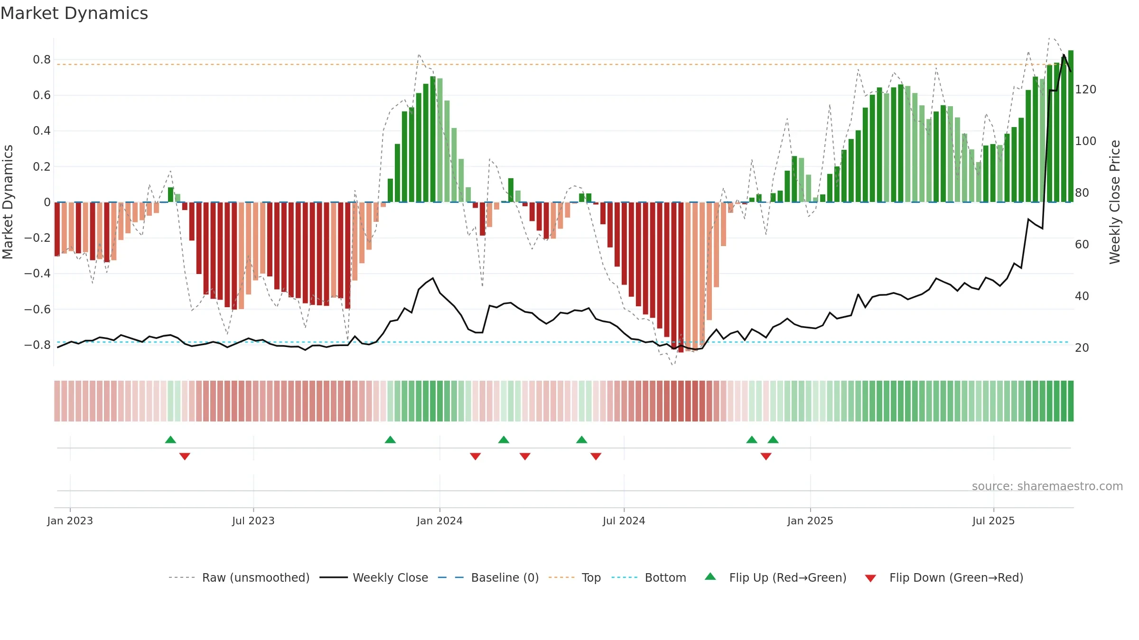Select the red flip-down triangle in late March 2024
This screenshot has height=640, width=1139.
525,456
